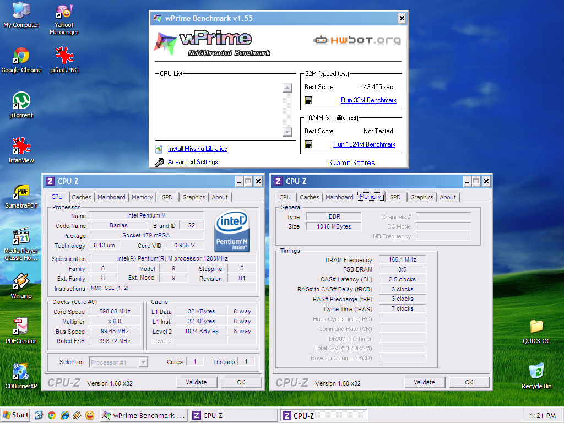
Task: Click OK button in right CPU-Z window
Action: pyautogui.click(x=469, y=382)
